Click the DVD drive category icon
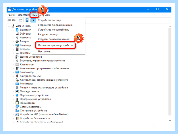Viewport: 178px width, 134px height. (17, 34)
